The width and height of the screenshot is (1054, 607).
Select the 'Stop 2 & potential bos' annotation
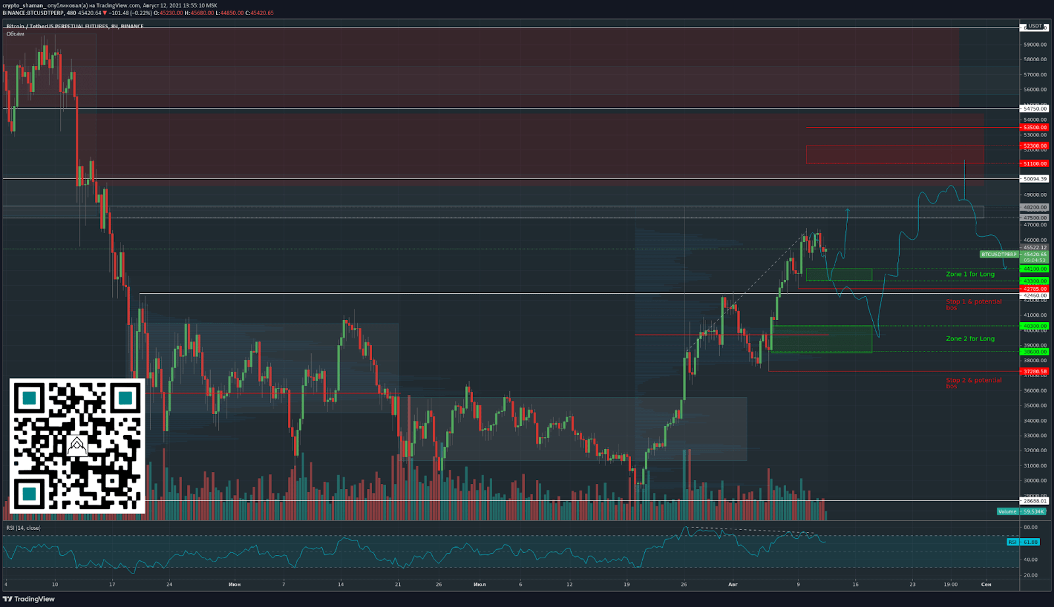point(974,383)
